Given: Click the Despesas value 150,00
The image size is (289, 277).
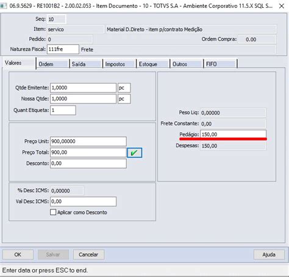Looking at the screenshot, I should 233,146.
